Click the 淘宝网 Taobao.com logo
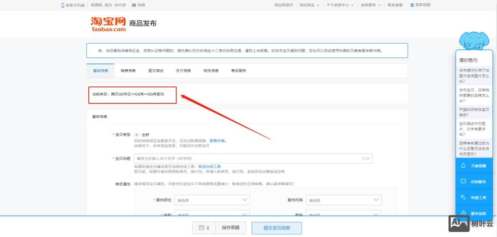Image resolution: width=497 pixels, height=237 pixels. click(108, 24)
